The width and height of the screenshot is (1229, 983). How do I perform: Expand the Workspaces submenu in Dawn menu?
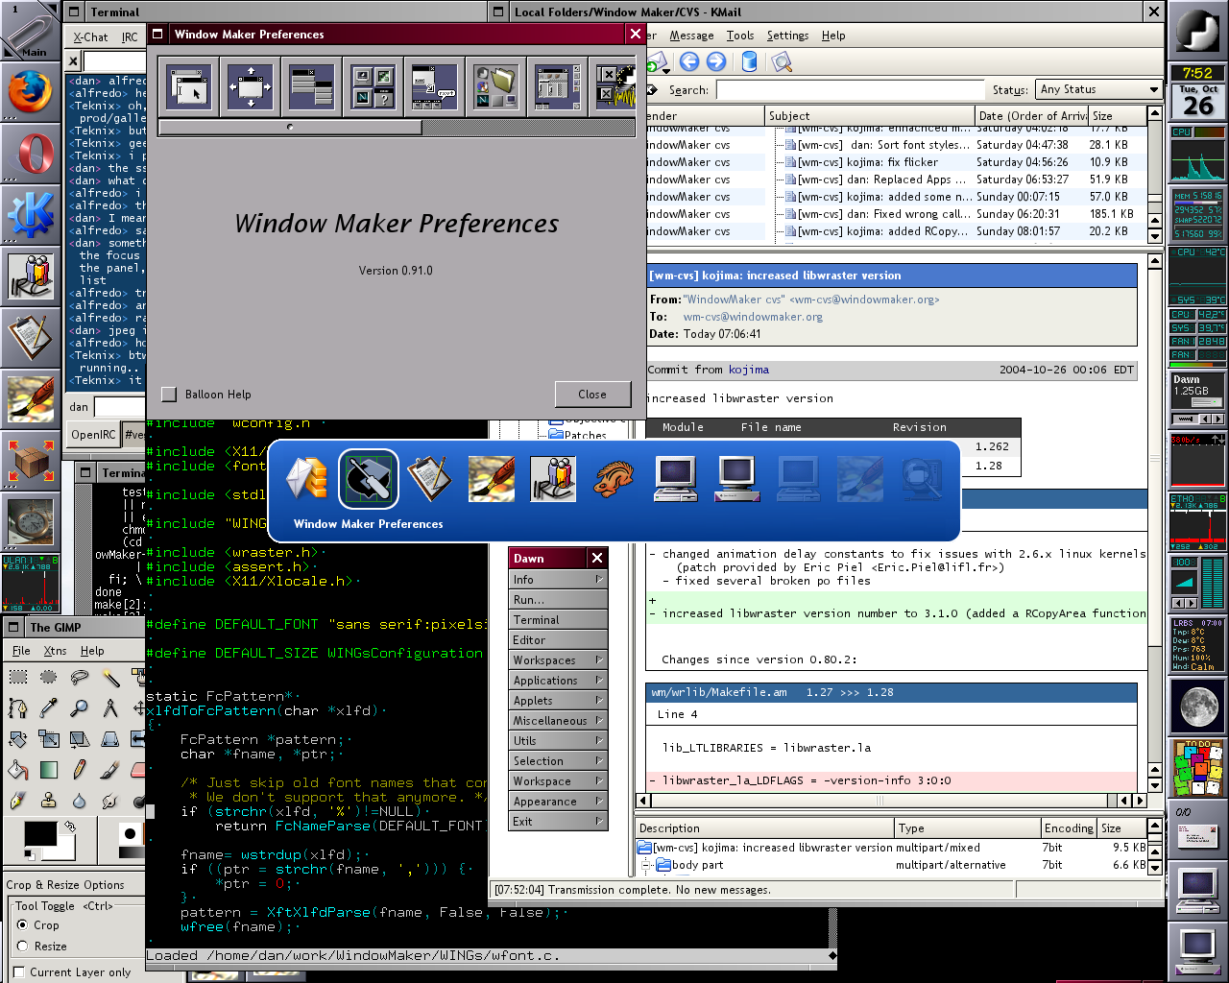click(x=558, y=660)
